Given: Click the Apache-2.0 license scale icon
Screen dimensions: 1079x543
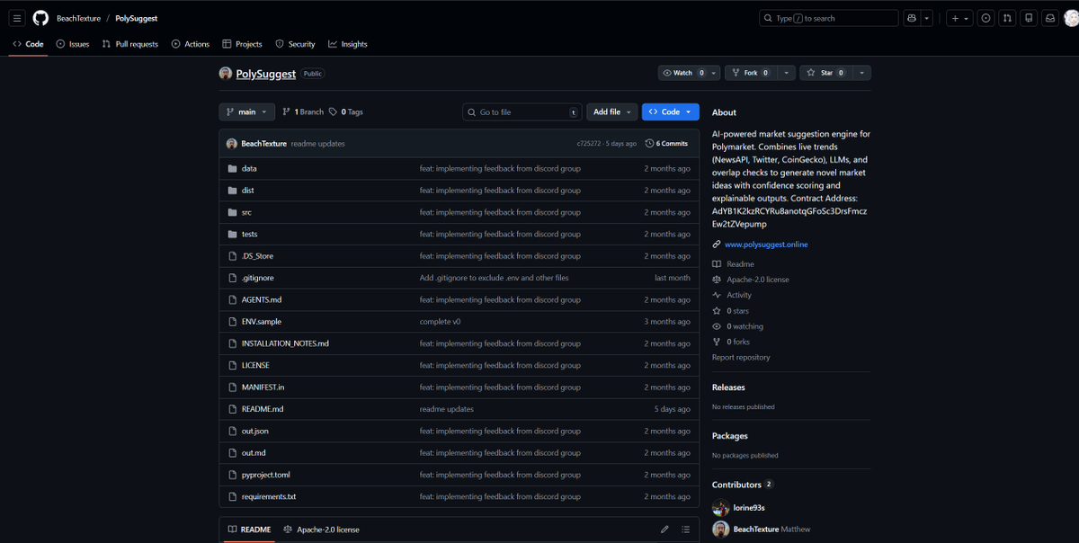Looking at the screenshot, I should [717, 280].
